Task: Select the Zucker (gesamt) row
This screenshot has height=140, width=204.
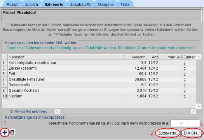Action: [99, 68]
